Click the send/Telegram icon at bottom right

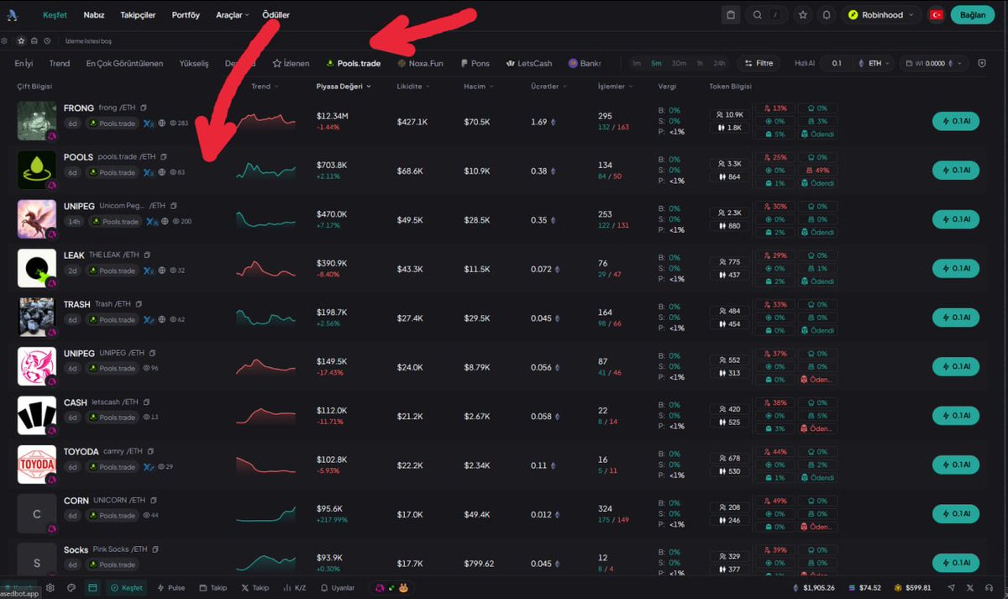point(951,588)
